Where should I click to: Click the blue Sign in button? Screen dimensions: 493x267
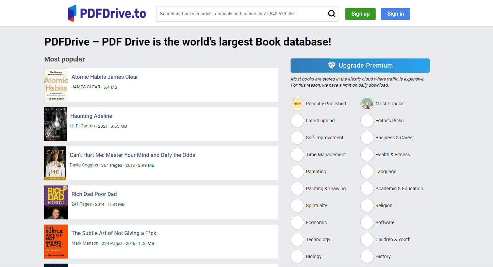pos(395,14)
